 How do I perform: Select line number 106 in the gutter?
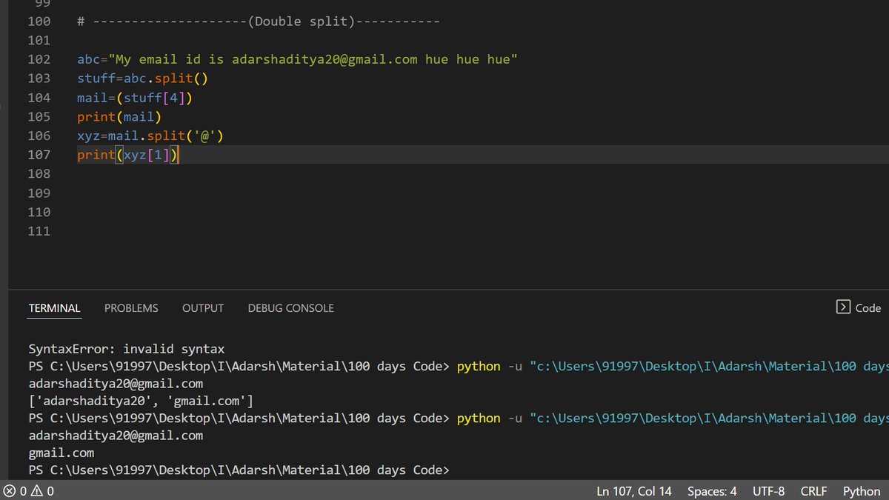pyautogui.click(x=39, y=136)
